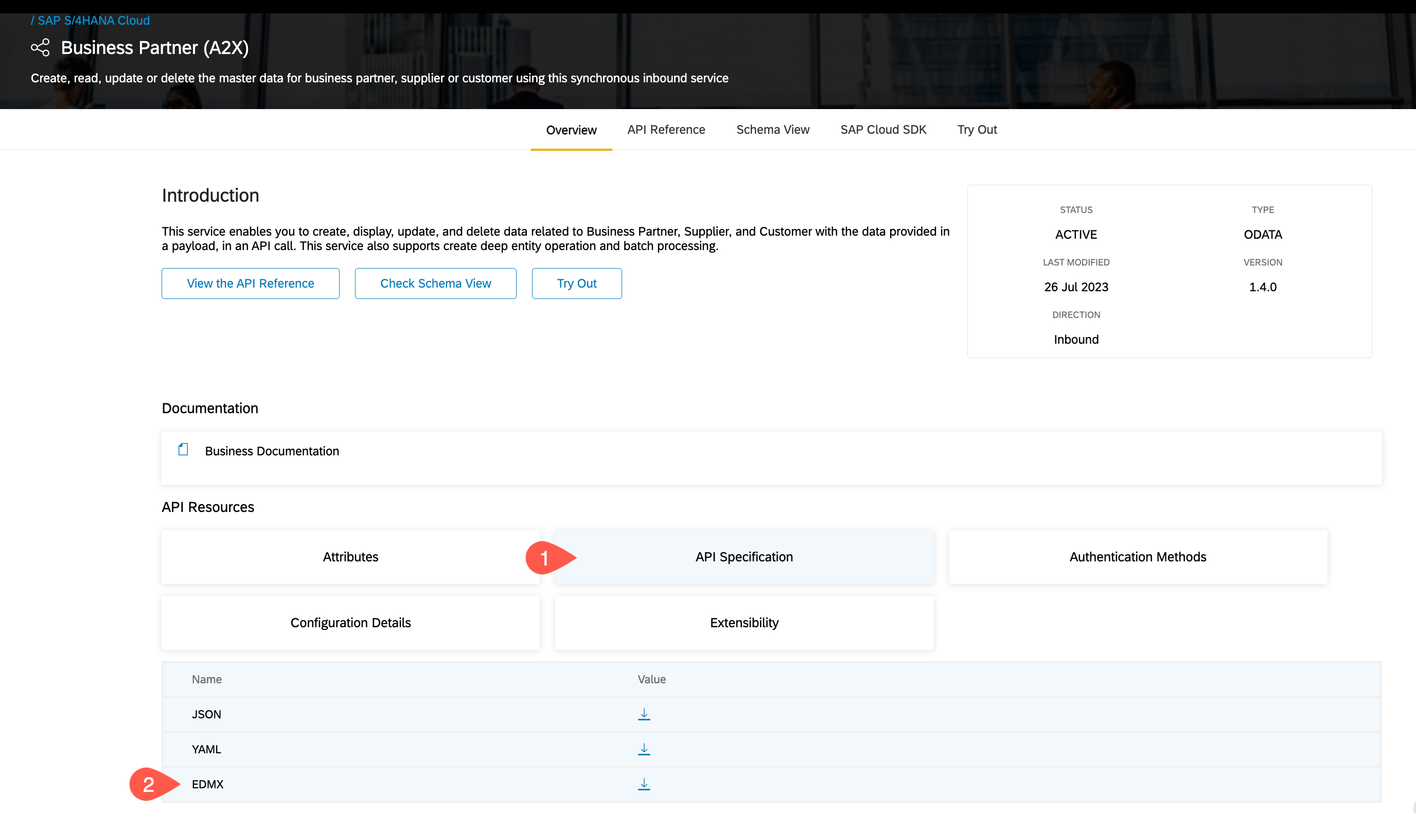This screenshot has height=813, width=1416.
Task: Download the JSON specification file
Action: 644,714
